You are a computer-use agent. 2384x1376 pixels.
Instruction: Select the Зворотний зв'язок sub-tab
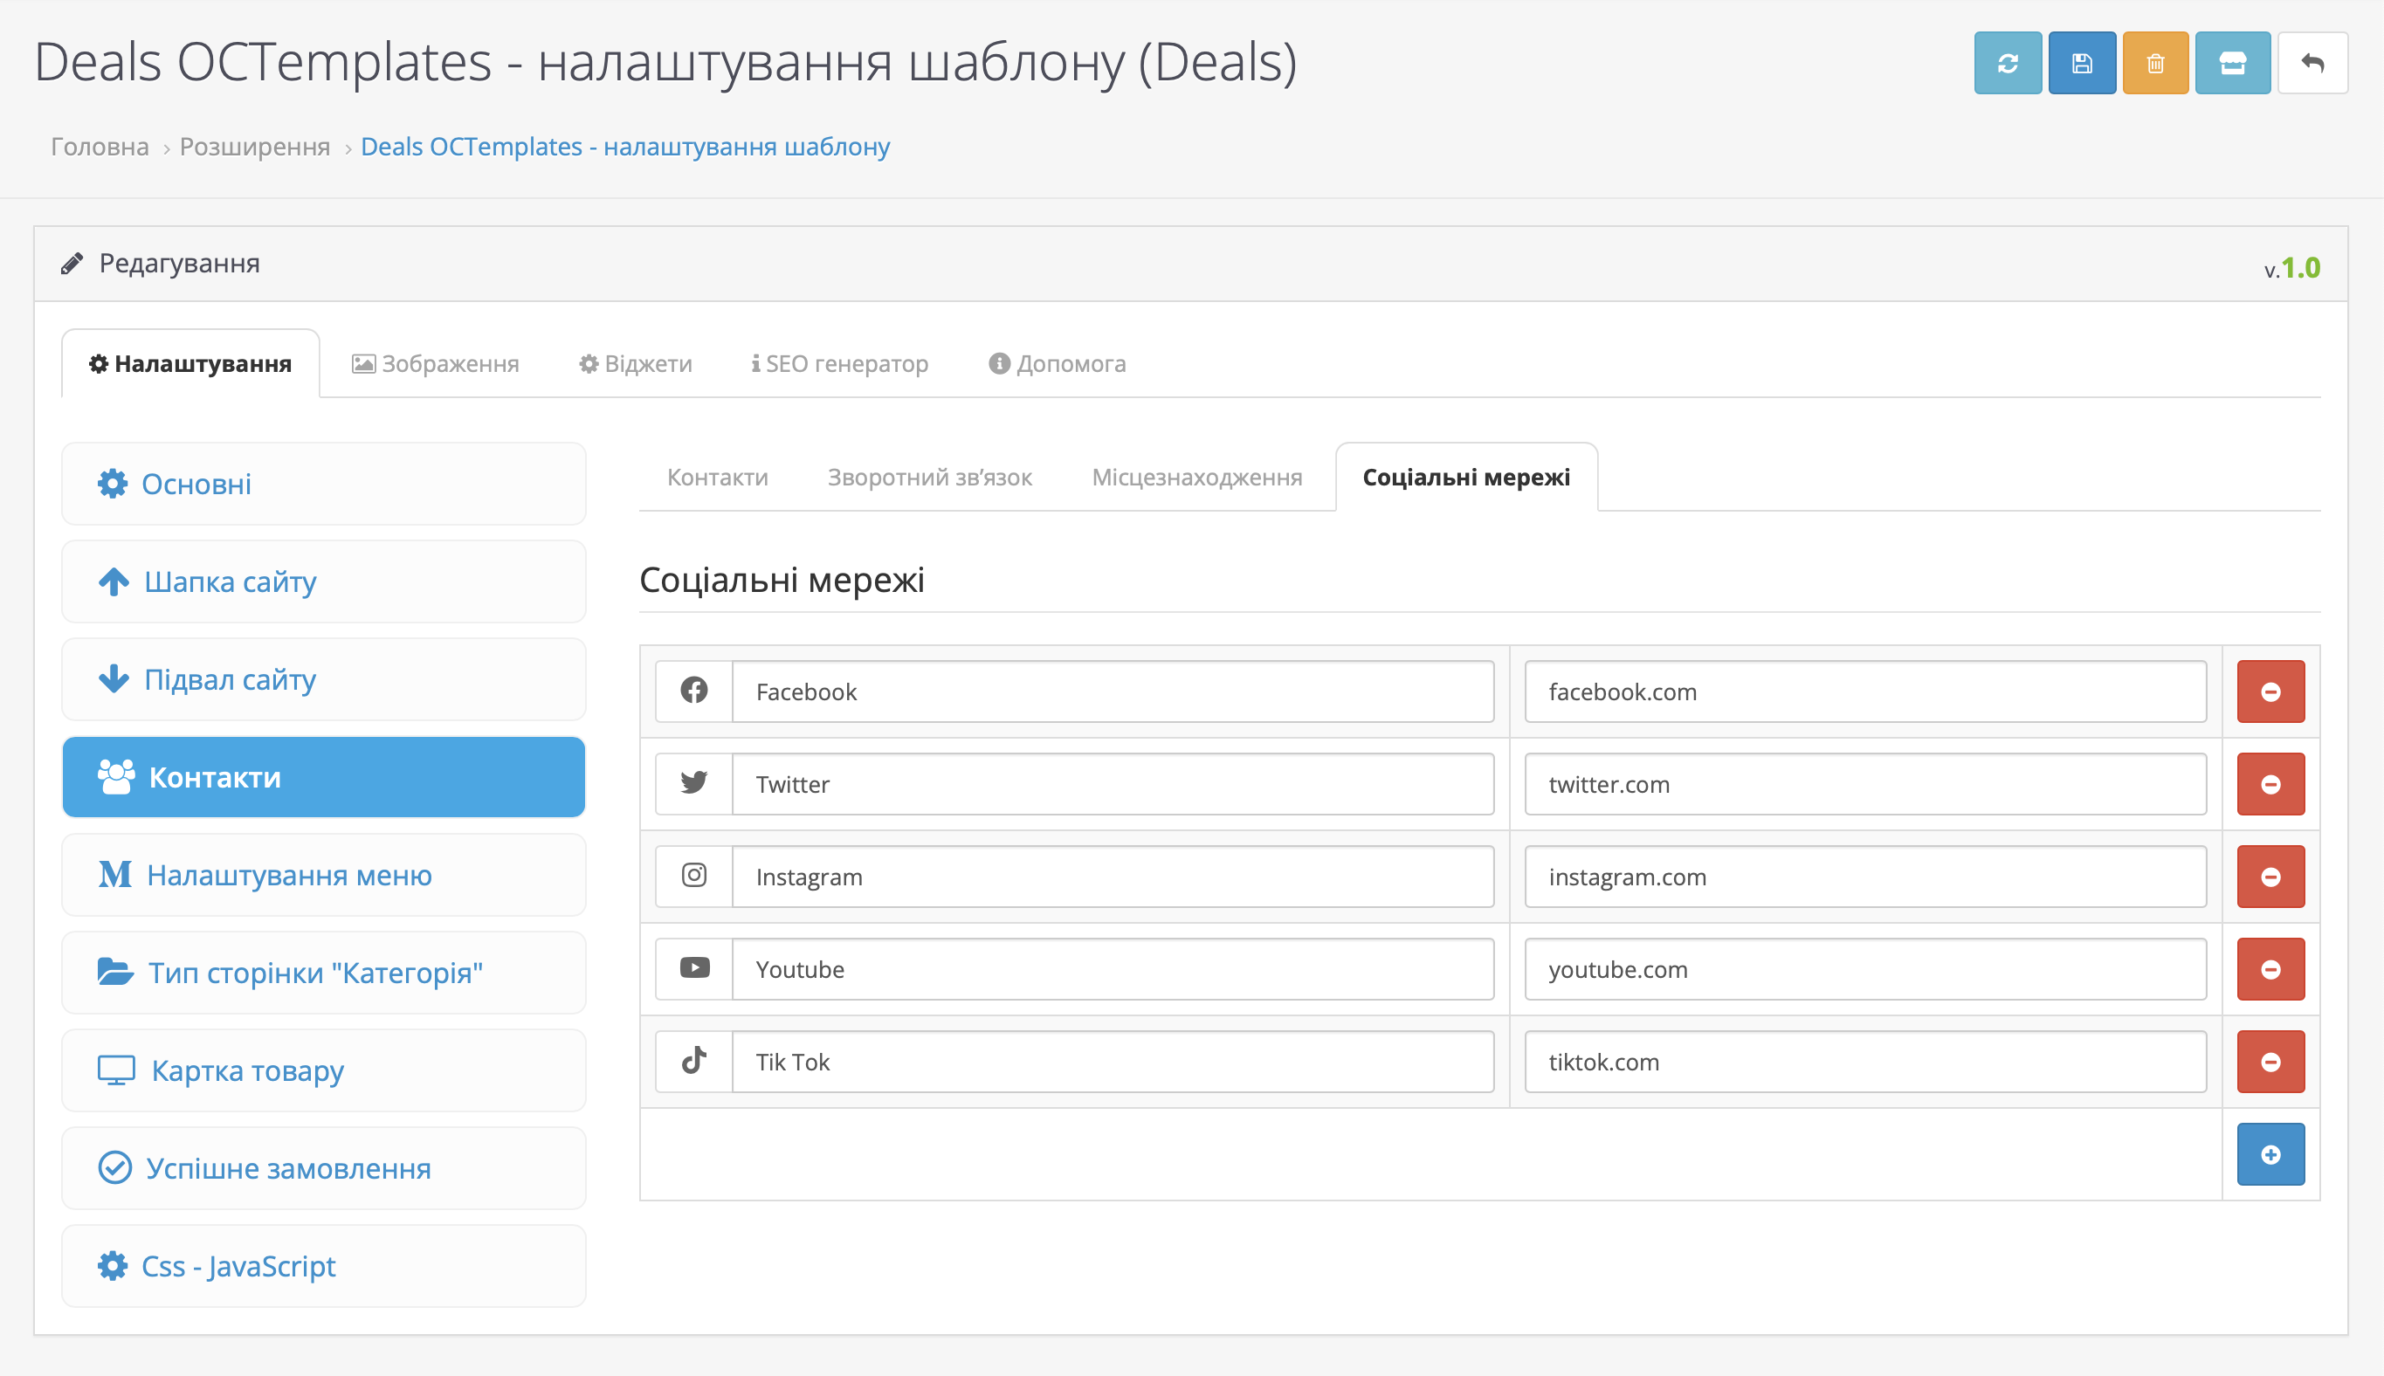point(929,478)
